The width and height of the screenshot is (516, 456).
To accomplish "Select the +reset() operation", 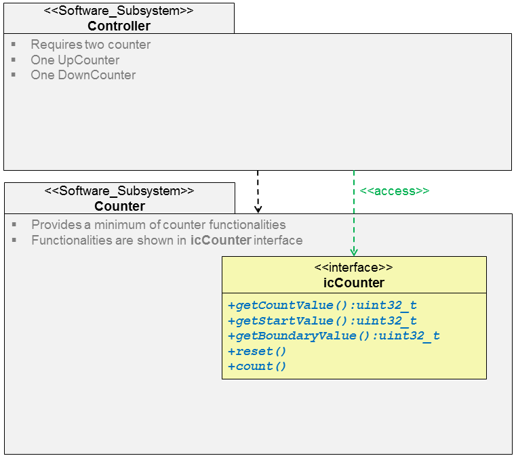I will point(257,351).
